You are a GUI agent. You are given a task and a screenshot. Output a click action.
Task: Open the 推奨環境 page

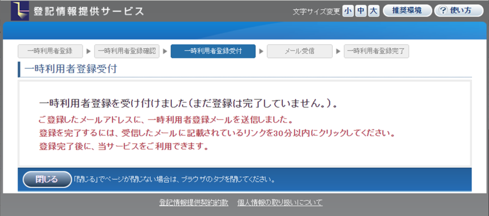[x=407, y=11]
